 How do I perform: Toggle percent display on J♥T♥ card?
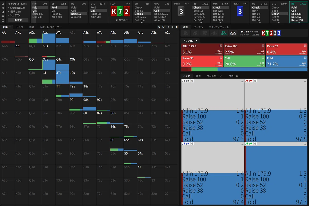pyautogui.click(x=305, y=82)
